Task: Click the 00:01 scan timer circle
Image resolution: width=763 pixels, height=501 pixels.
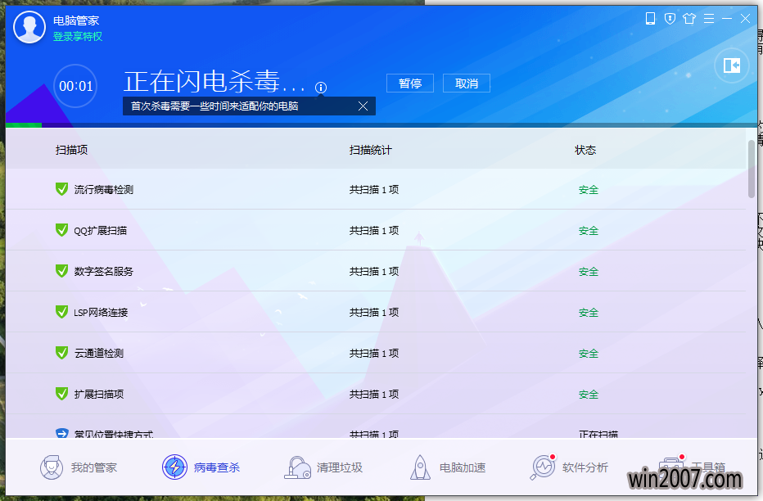Action: (x=75, y=86)
